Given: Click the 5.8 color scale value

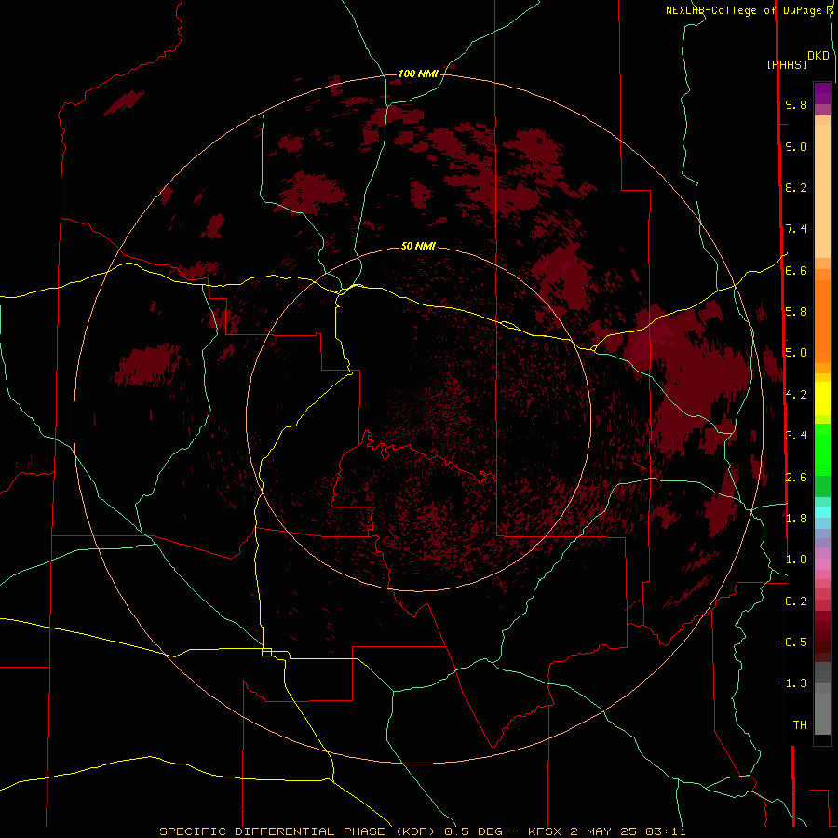Looking at the screenshot, I should point(796,312).
